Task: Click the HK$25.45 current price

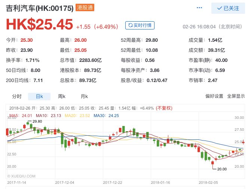Action: pyautogui.click(x=39, y=24)
